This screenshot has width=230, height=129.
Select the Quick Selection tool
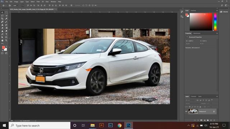(6, 15)
